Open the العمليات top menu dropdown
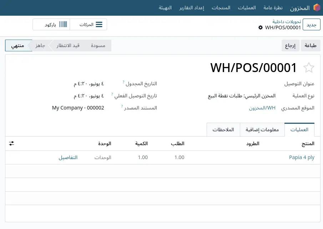The width and height of the screenshot is (323, 229). [247, 8]
